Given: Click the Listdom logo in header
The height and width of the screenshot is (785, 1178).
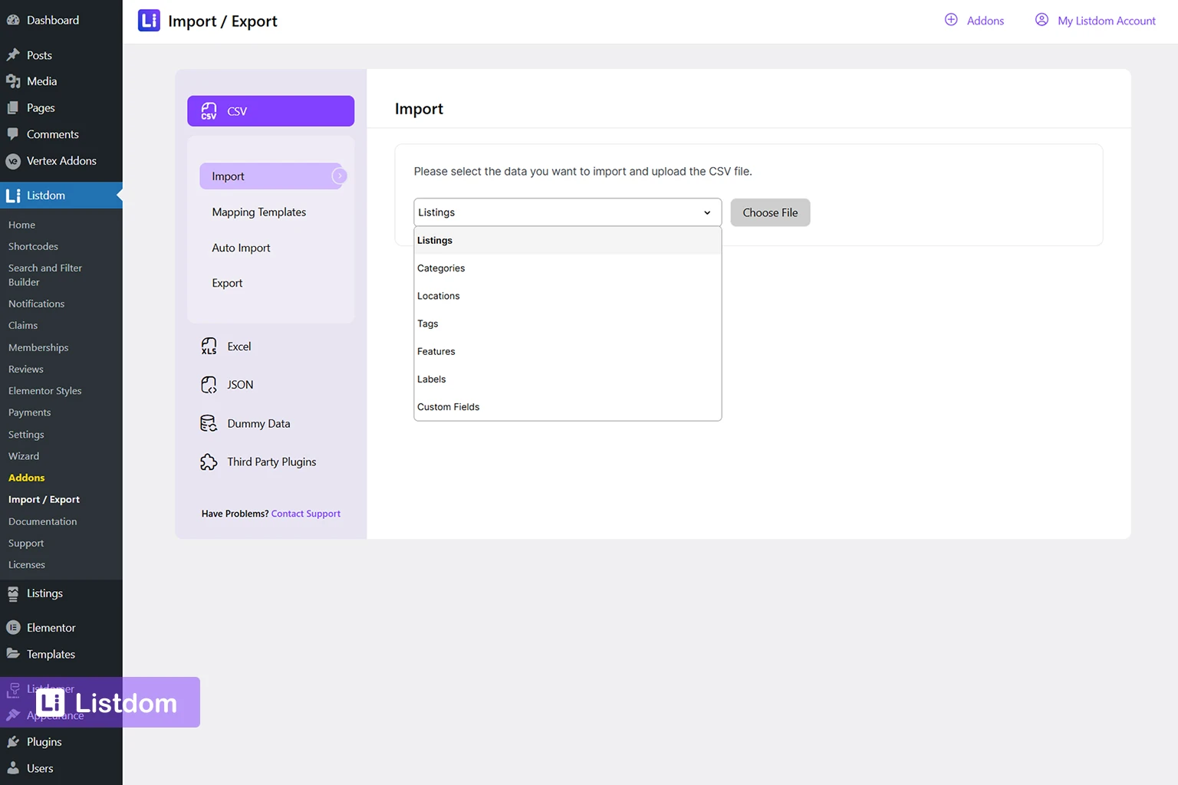Looking at the screenshot, I should (149, 21).
